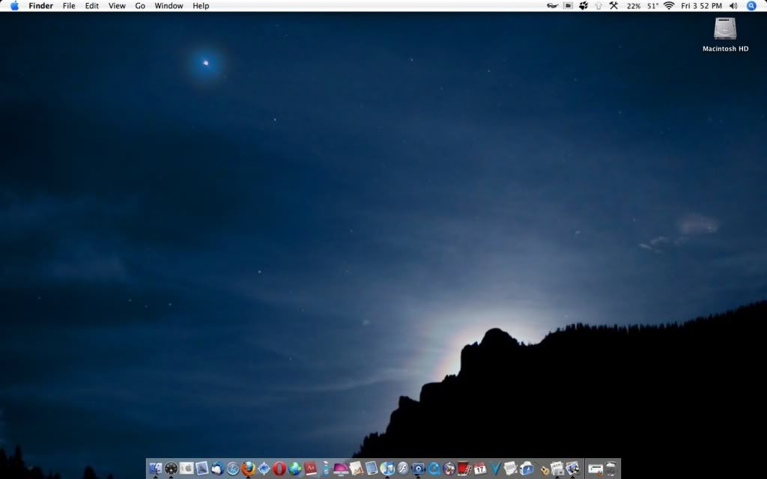The height and width of the screenshot is (479, 767).
Task: Open the Finder application menu
Action: 40,6
